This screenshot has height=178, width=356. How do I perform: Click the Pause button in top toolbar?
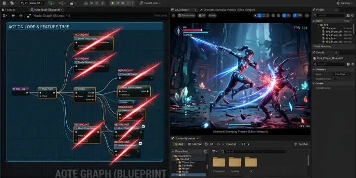[118, 3]
